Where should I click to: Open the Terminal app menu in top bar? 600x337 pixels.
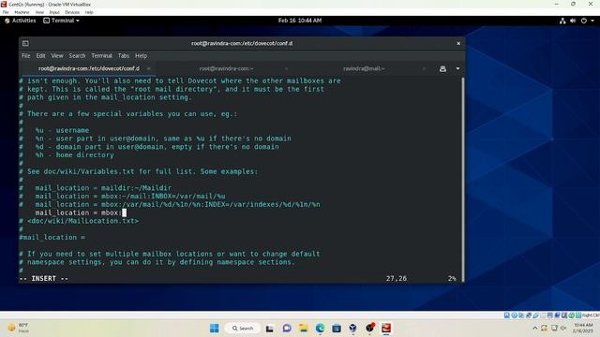pyautogui.click(x=61, y=21)
